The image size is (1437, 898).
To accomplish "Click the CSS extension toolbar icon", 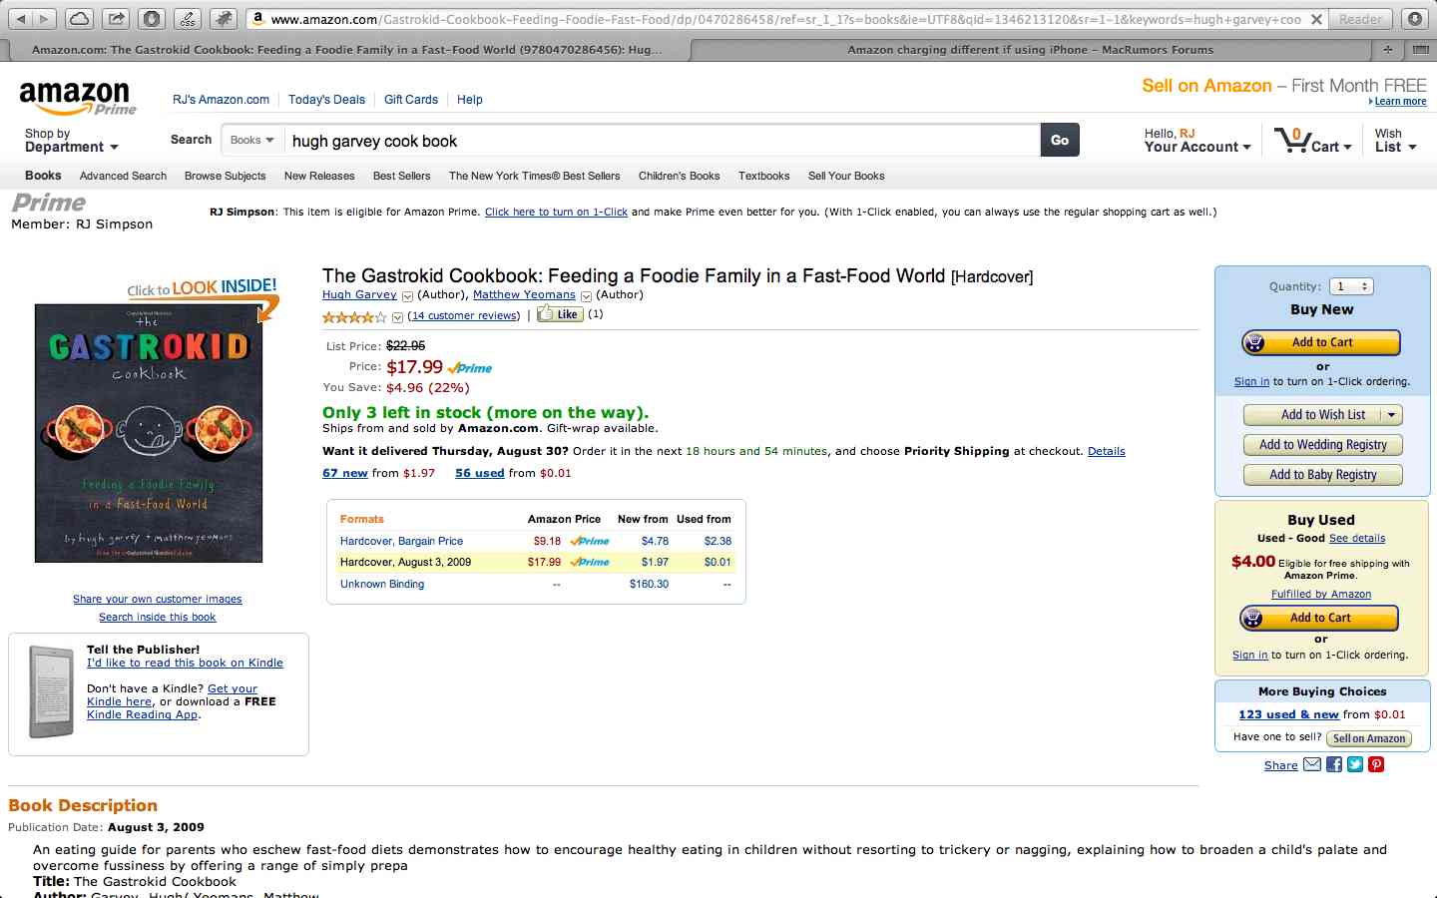I will [x=188, y=18].
